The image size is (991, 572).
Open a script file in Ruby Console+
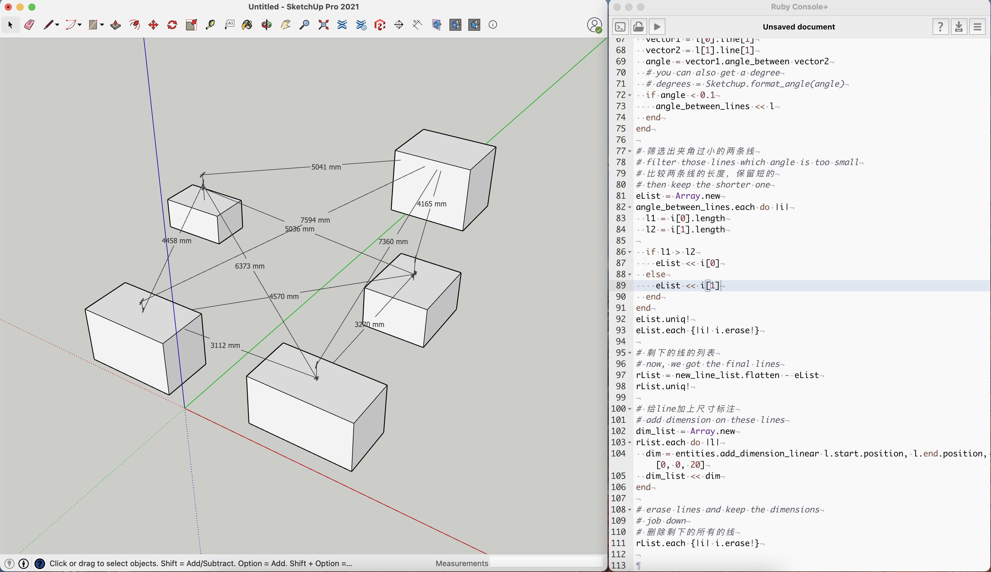tap(638, 27)
